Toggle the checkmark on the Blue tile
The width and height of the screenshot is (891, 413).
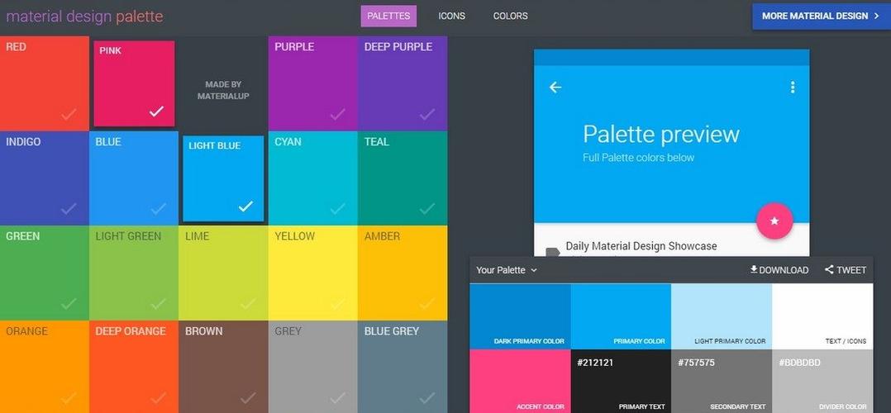(x=159, y=209)
